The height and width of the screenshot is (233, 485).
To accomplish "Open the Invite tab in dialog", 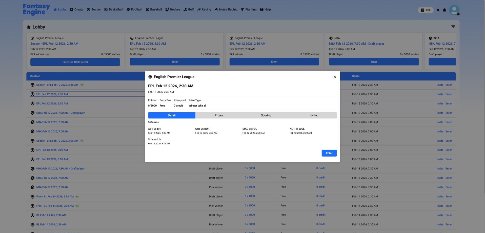I will click(x=313, y=115).
